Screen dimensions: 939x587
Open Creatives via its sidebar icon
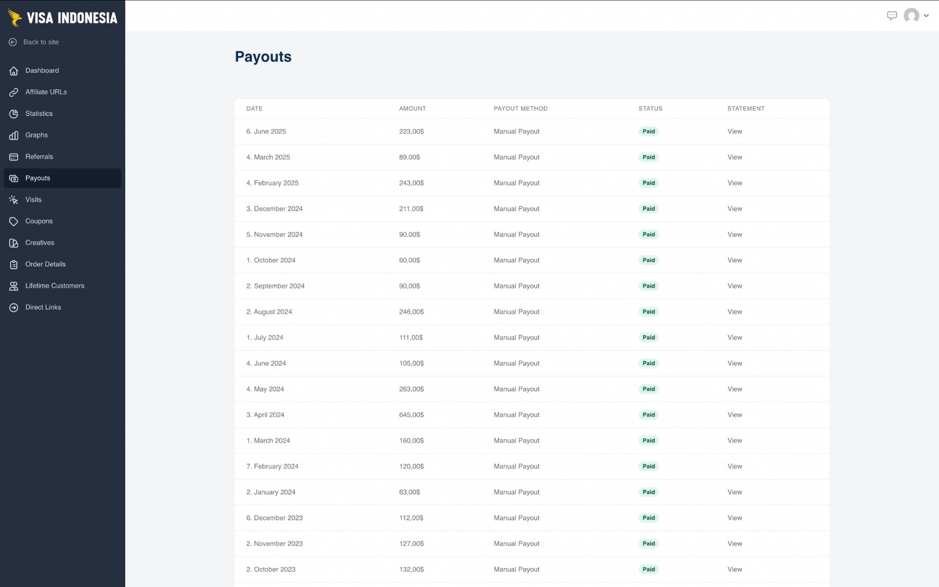(13, 243)
